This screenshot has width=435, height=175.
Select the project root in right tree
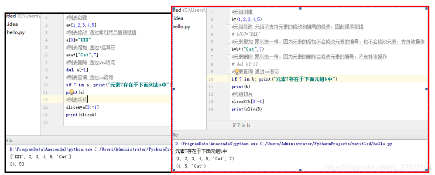point(189,10)
